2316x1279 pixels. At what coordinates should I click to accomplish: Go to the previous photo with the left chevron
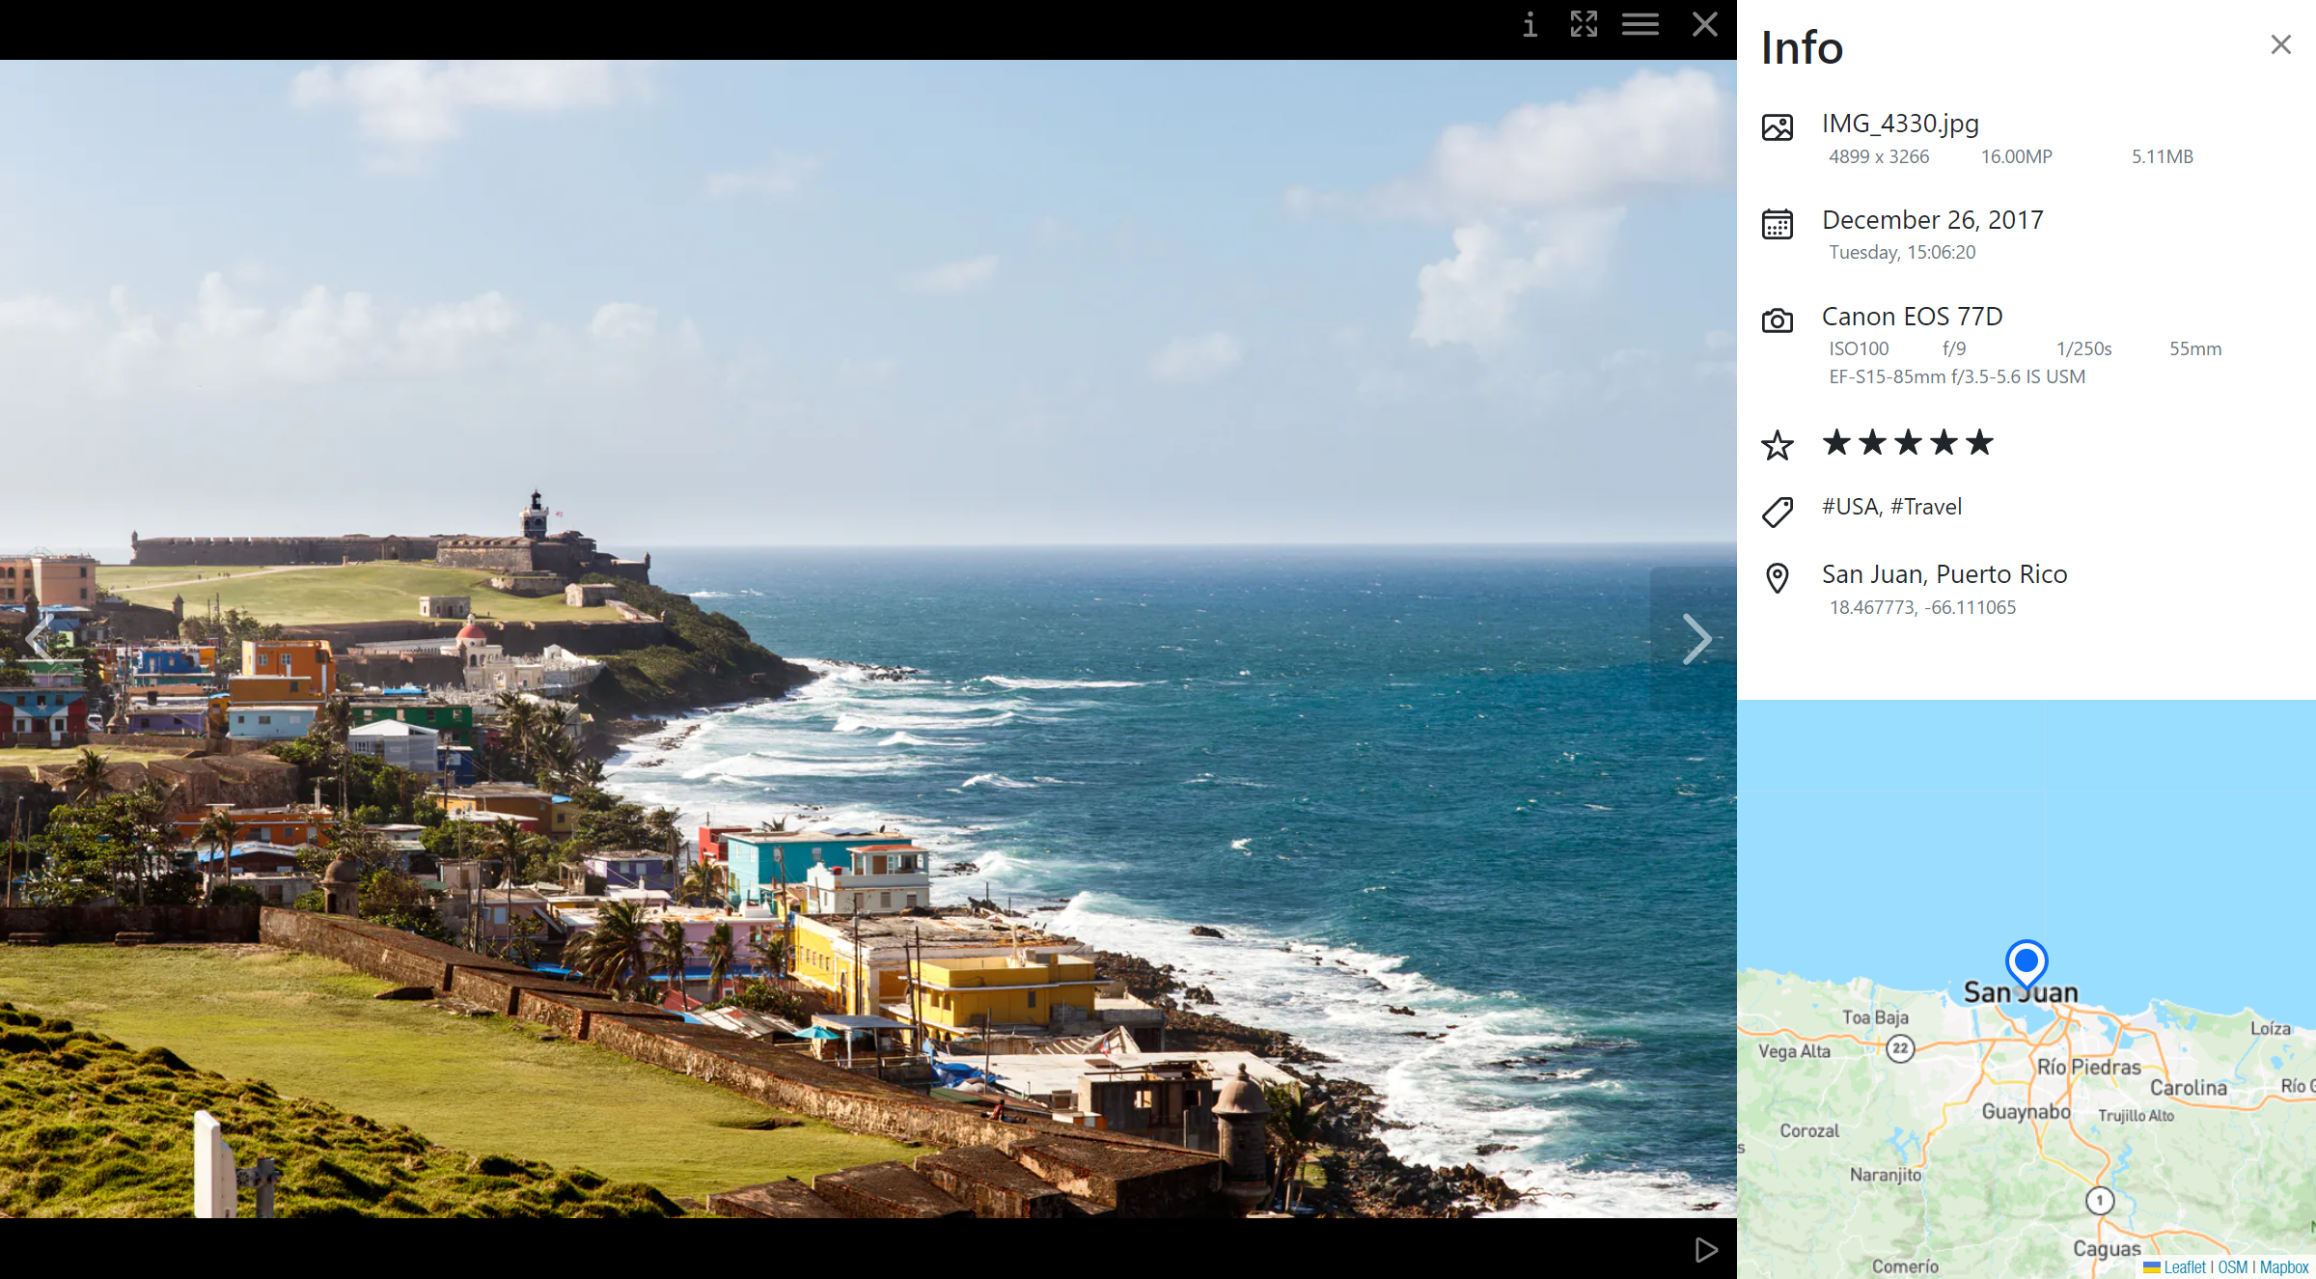click(39, 639)
